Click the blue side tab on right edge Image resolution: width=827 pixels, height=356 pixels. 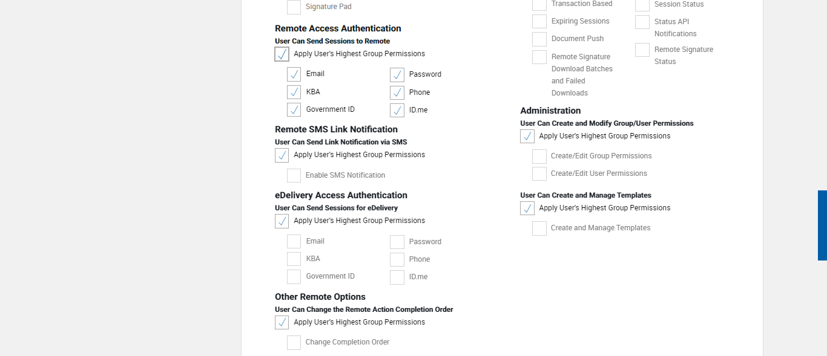(x=822, y=225)
